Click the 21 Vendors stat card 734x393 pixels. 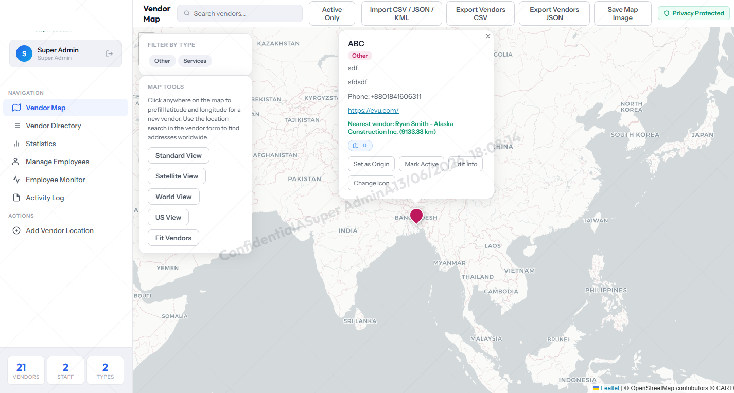click(26, 370)
